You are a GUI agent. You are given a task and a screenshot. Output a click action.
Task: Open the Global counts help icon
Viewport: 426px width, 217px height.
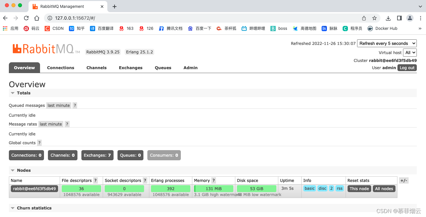pos(39,143)
